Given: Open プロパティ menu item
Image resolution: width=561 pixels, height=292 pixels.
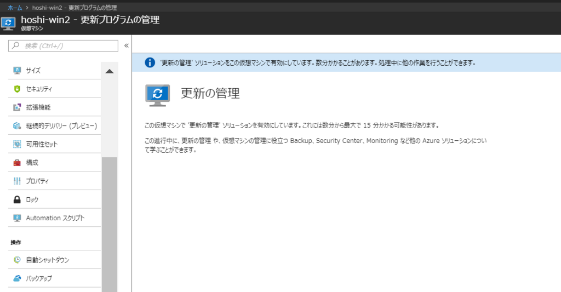Looking at the screenshot, I should 54,181.
